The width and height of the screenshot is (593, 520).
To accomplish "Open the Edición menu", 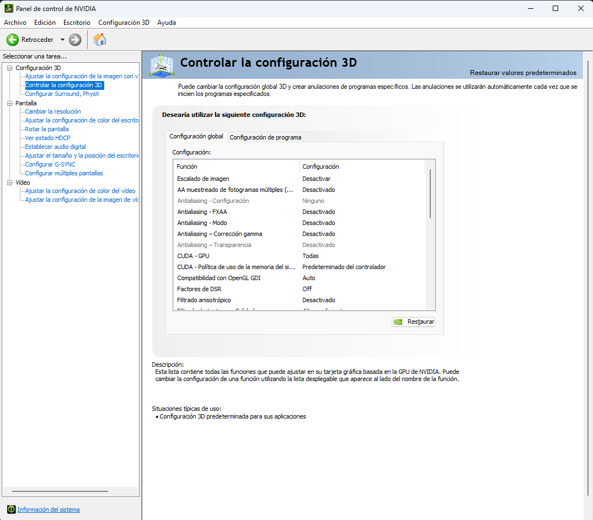I will [x=45, y=23].
